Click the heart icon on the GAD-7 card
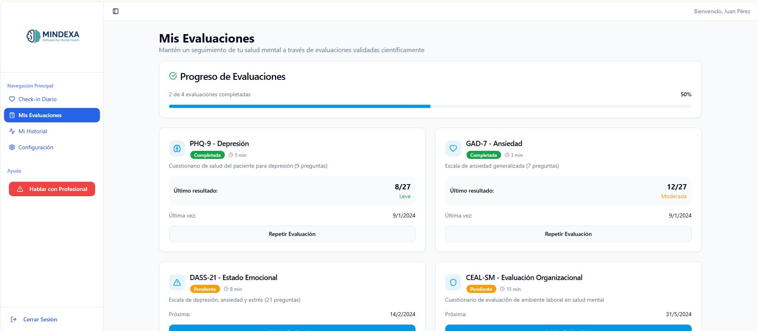This screenshot has height=331, width=758. (x=453, y=148)
